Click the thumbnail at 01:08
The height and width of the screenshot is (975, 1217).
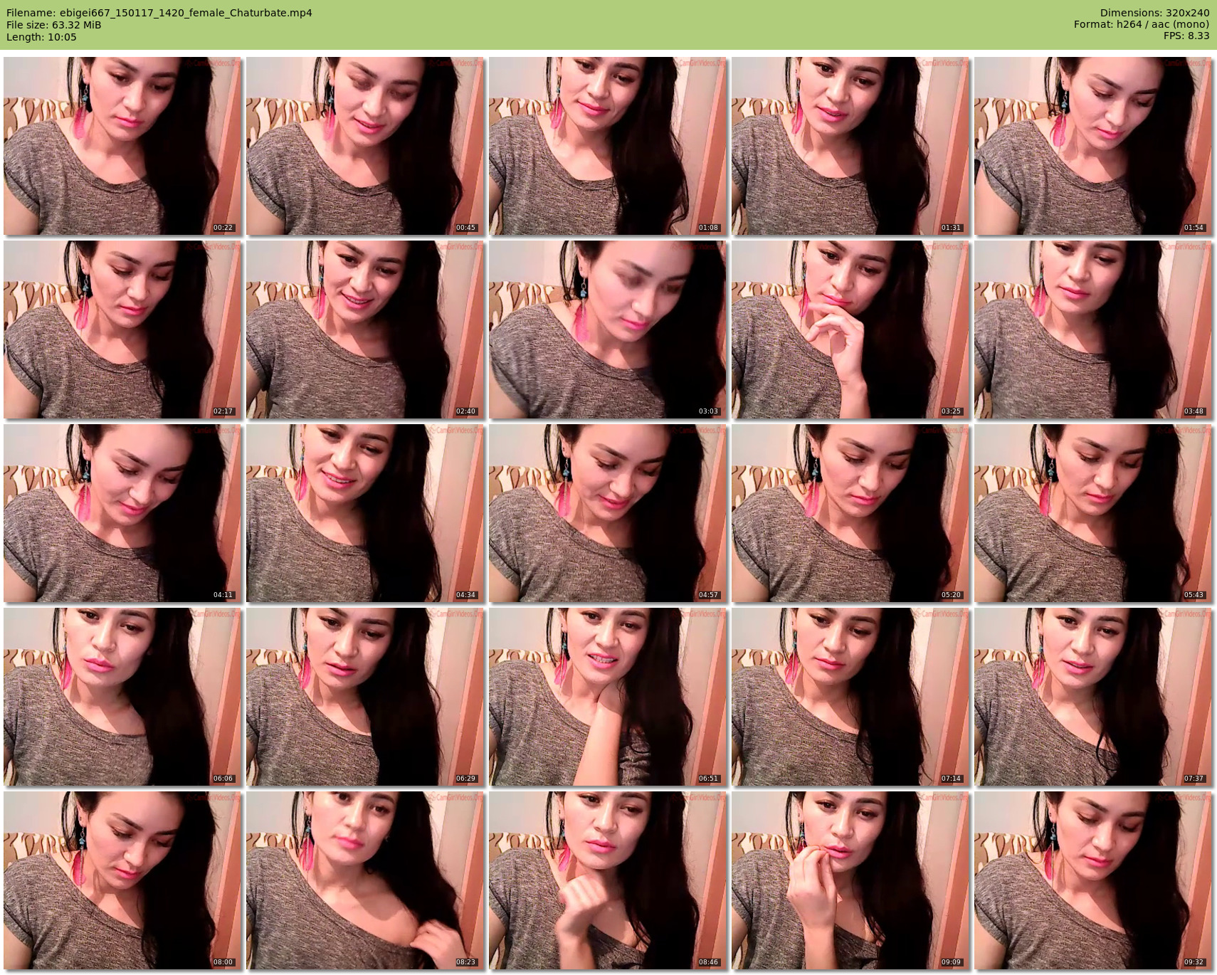click(608, 146)
